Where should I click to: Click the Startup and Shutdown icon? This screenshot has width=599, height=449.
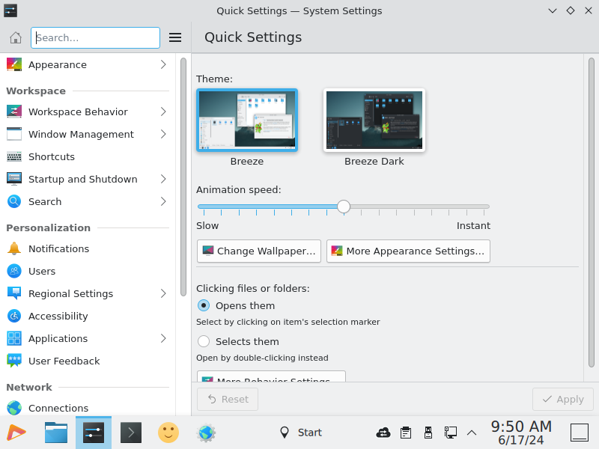14,179
